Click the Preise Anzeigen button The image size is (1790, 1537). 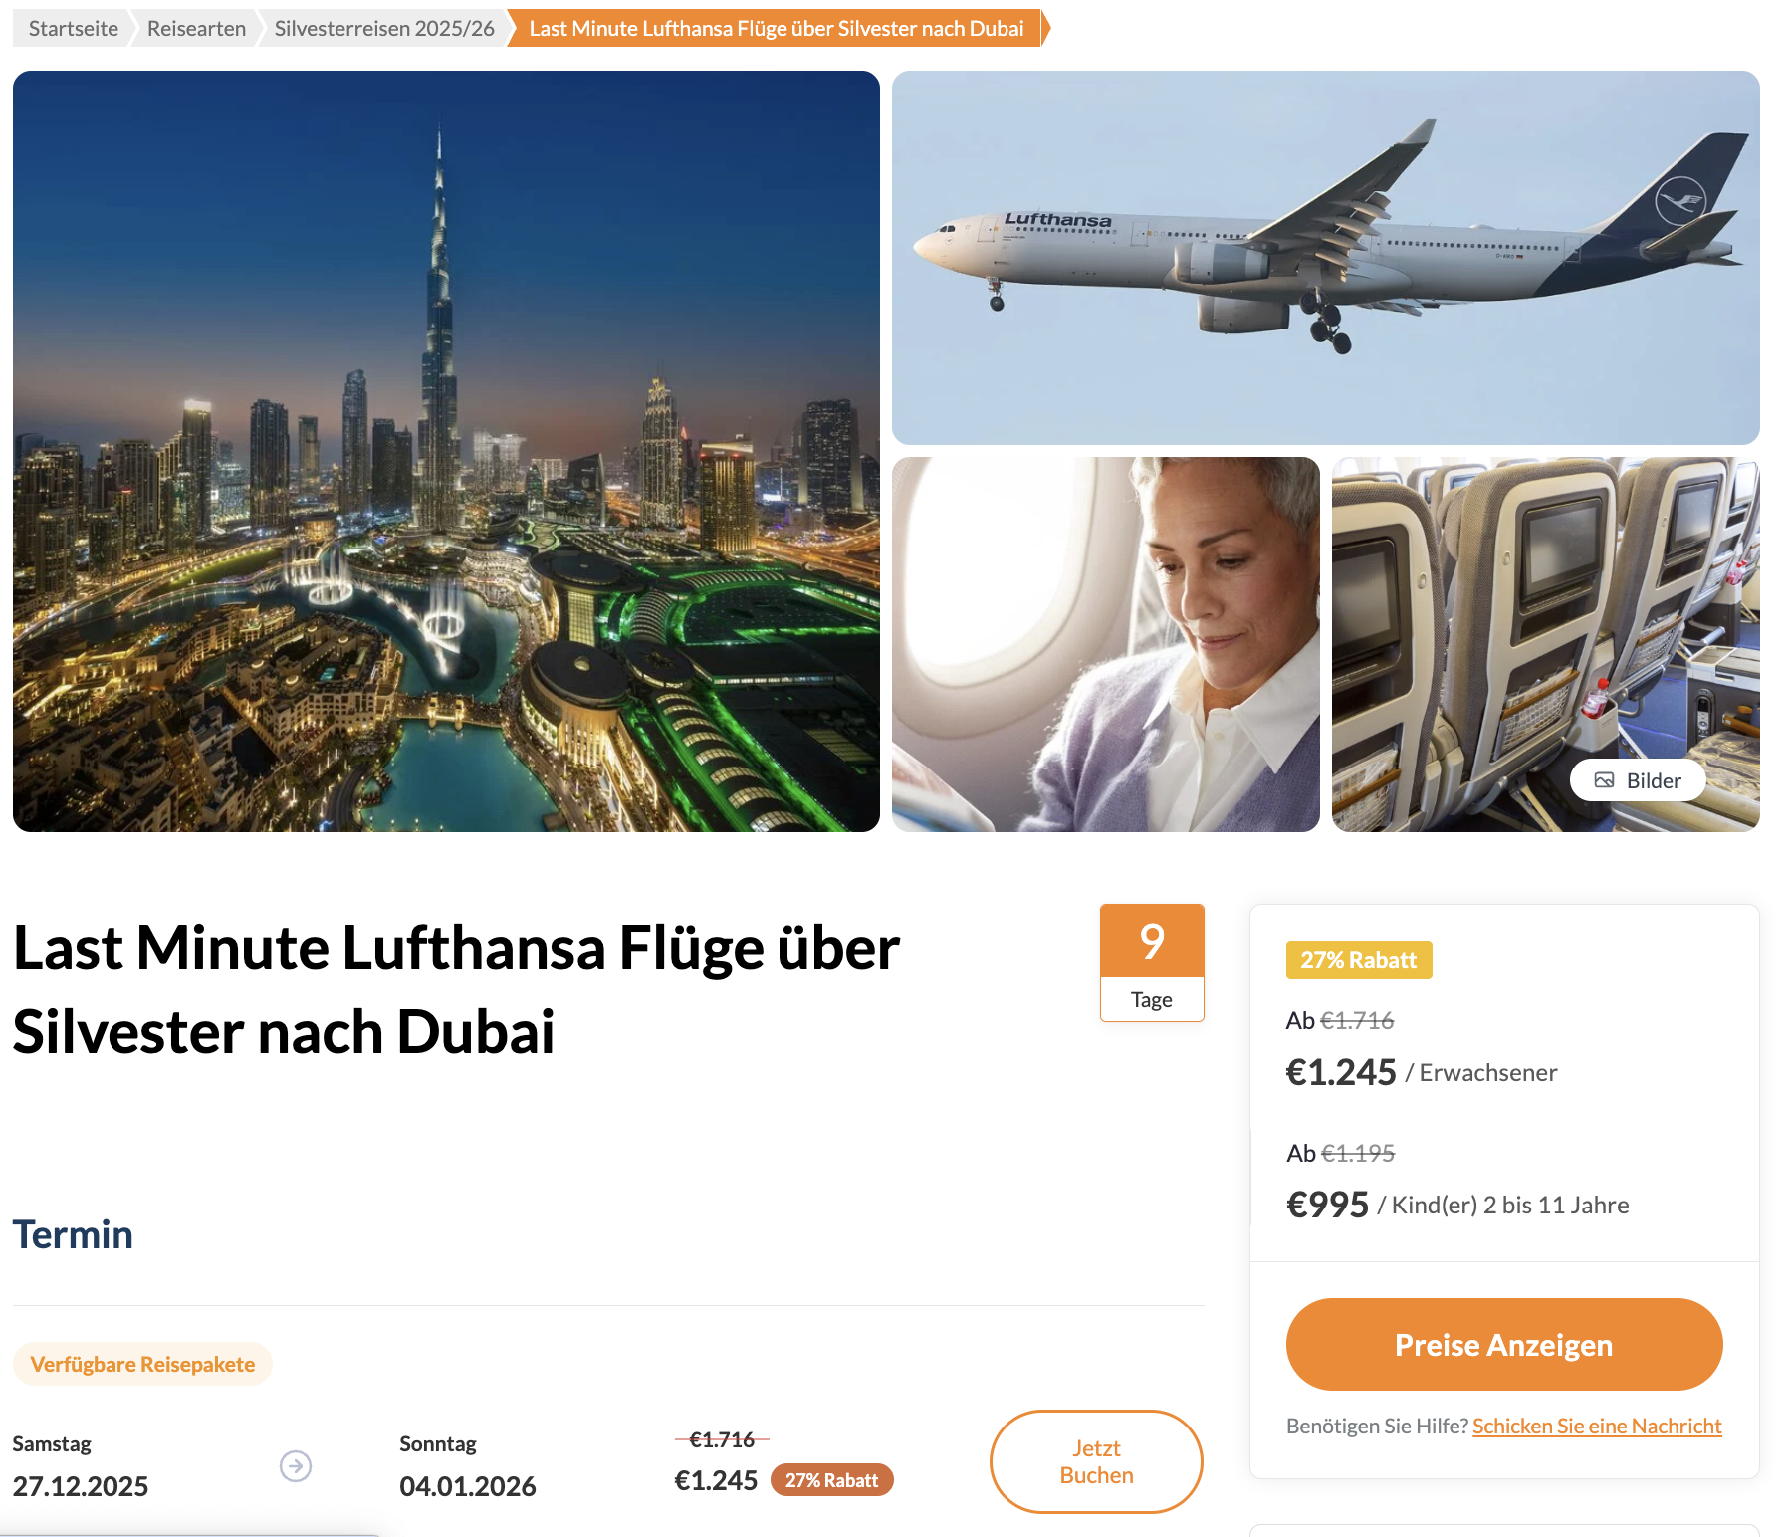pos(1503,1344)
